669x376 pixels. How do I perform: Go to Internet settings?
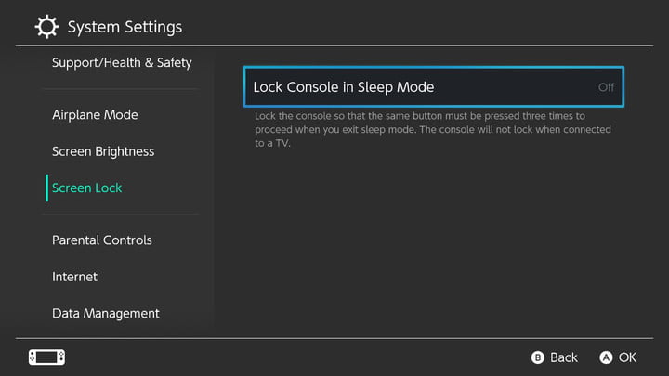point(74,277)
